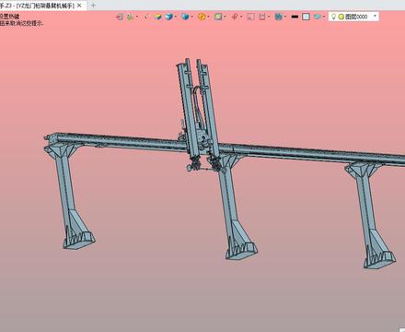Click the orange circular rotate icon

[x=202, y=17]
